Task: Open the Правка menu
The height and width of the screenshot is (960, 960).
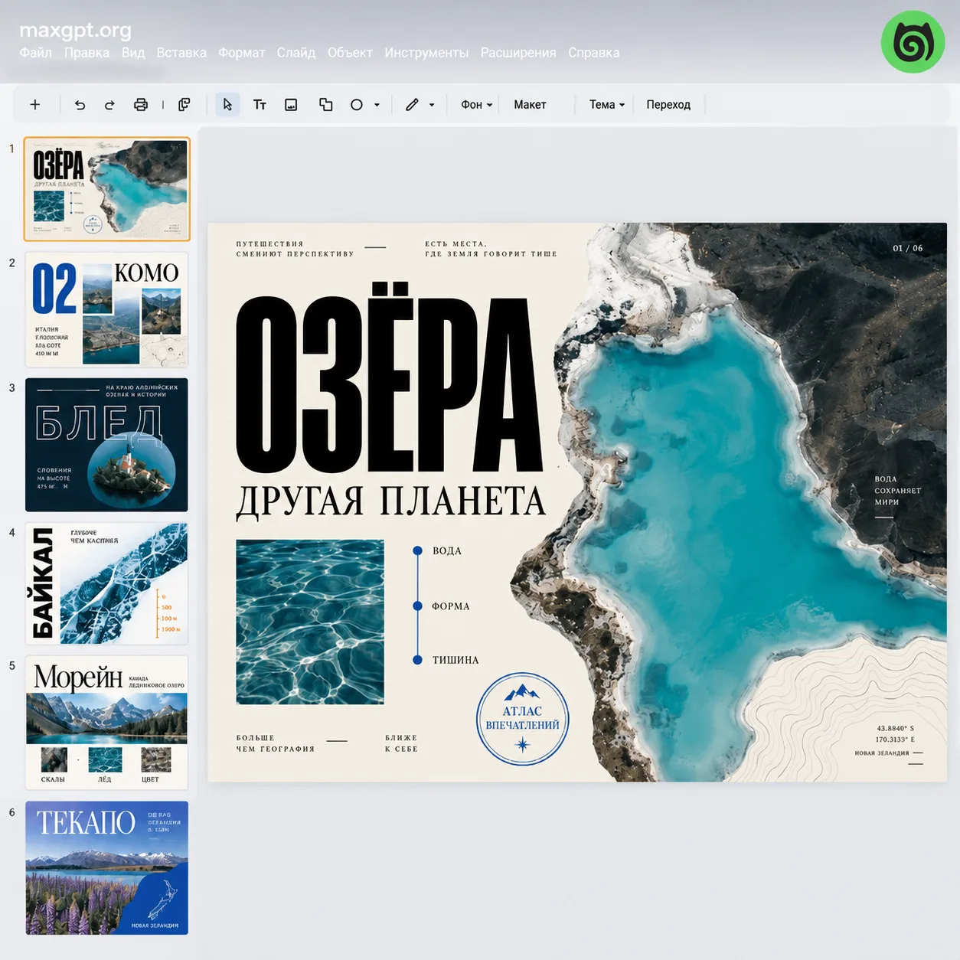Action: [87, 53]
